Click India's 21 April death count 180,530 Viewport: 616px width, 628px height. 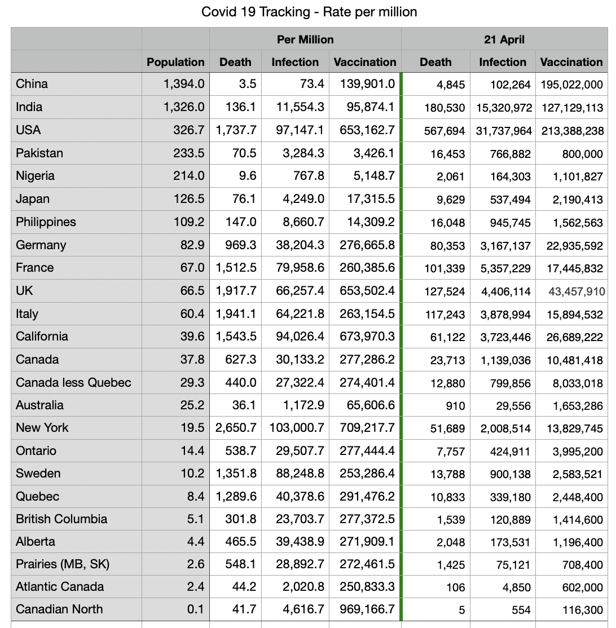tap(446, 108)
